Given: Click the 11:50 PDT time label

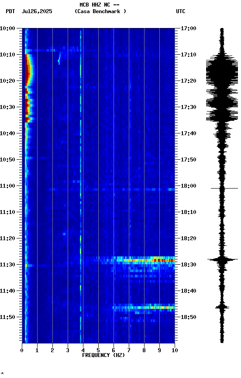Looking at the screenshot, I should click(x=7, y=317).
